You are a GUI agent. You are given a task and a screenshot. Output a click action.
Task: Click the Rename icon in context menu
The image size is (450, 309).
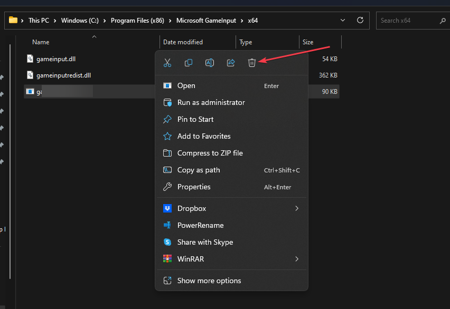click(x=210, y=63)
